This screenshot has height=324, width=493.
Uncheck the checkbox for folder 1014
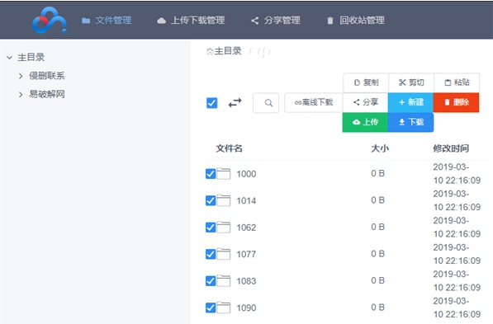click(x=211, y=200)
